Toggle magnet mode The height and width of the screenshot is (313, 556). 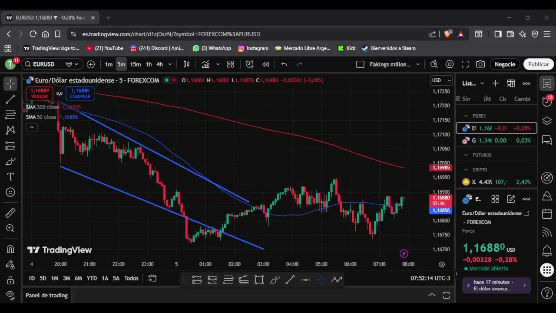point(10,249)
